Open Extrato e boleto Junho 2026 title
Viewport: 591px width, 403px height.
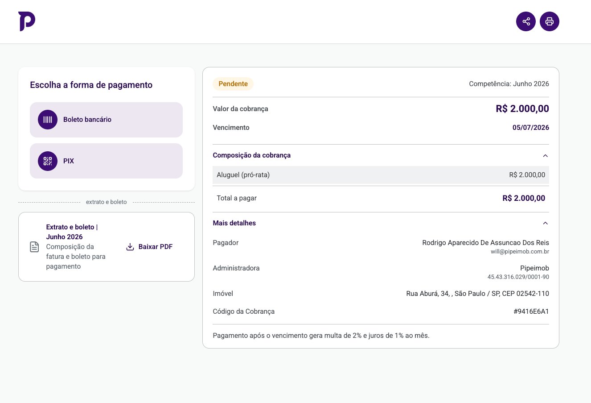coord(72,232)
